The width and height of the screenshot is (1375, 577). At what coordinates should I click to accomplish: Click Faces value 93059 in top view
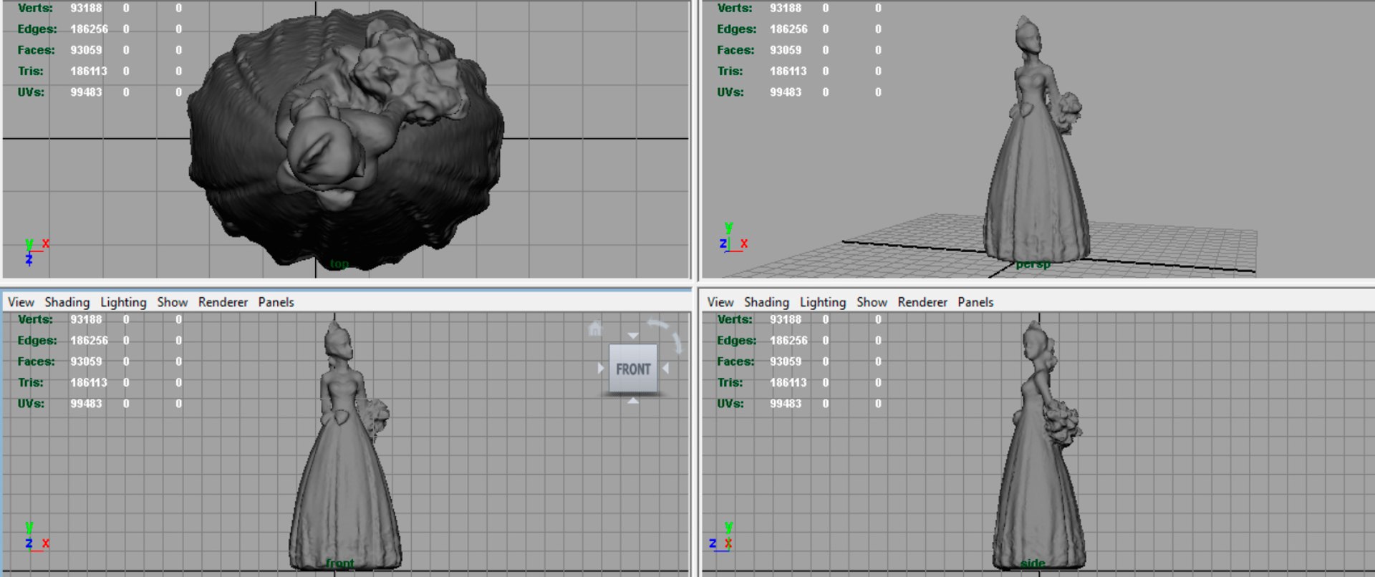86,50
